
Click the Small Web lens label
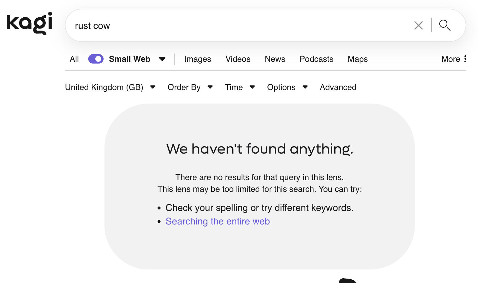click(130, 59)
